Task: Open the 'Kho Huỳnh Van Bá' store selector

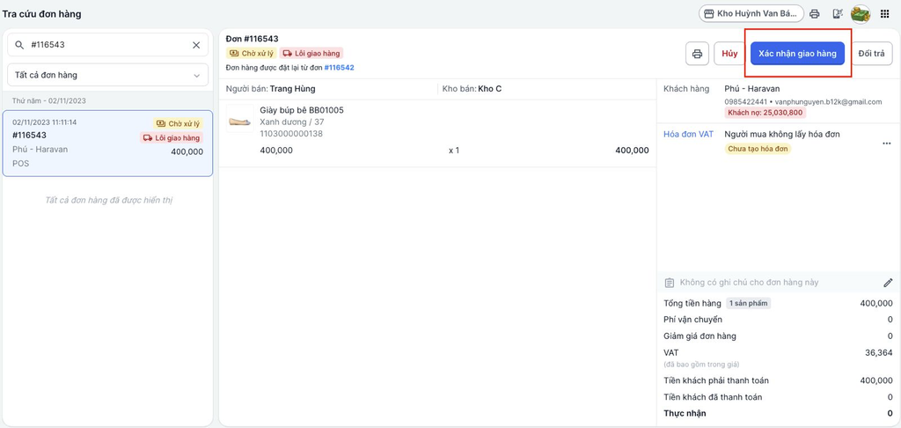Action: pyautogui.click(x=751, y=14)
